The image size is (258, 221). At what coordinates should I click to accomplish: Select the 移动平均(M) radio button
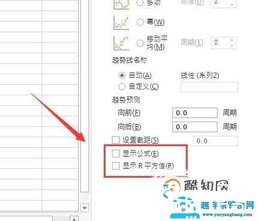(x=140, y=43)
